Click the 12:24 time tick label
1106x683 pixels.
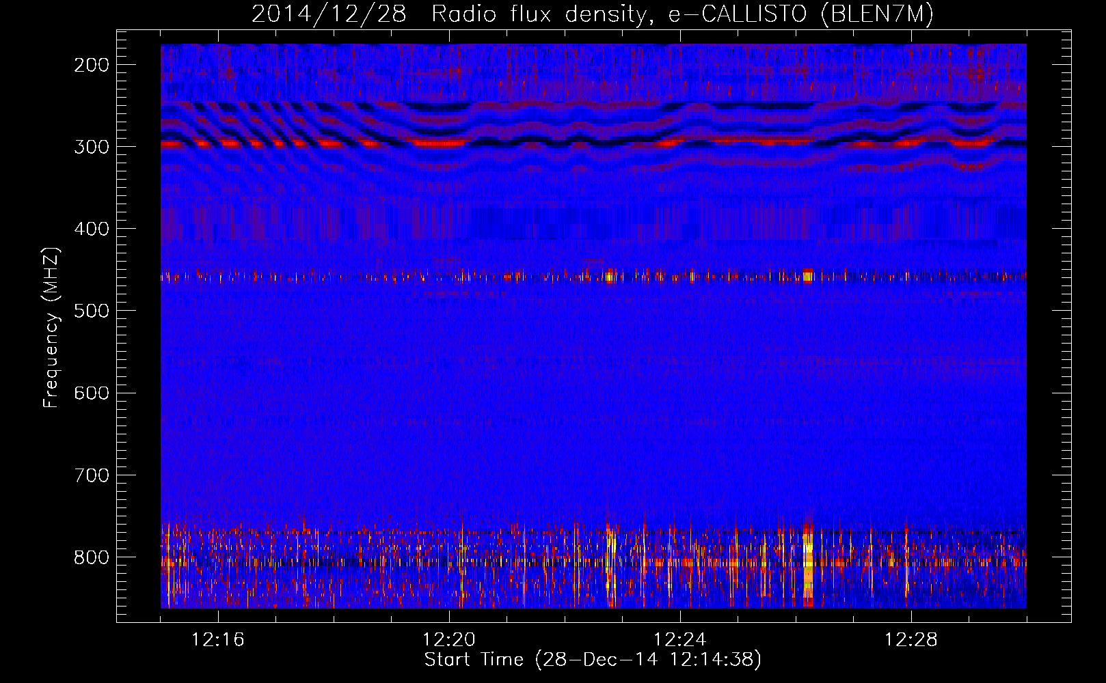coord(680,639)
